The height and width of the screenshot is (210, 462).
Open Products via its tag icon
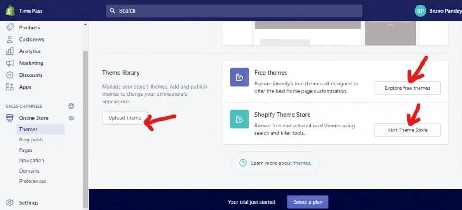point(10,28)
